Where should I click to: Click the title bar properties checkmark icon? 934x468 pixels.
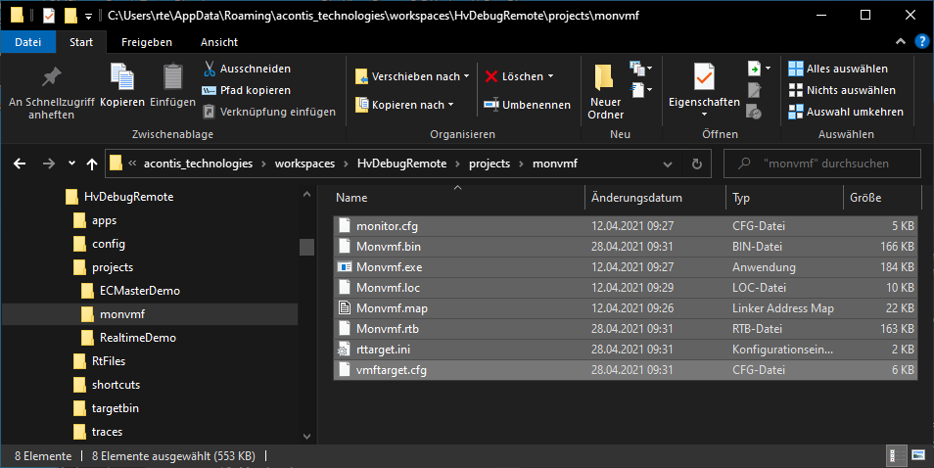coord(49,16)
